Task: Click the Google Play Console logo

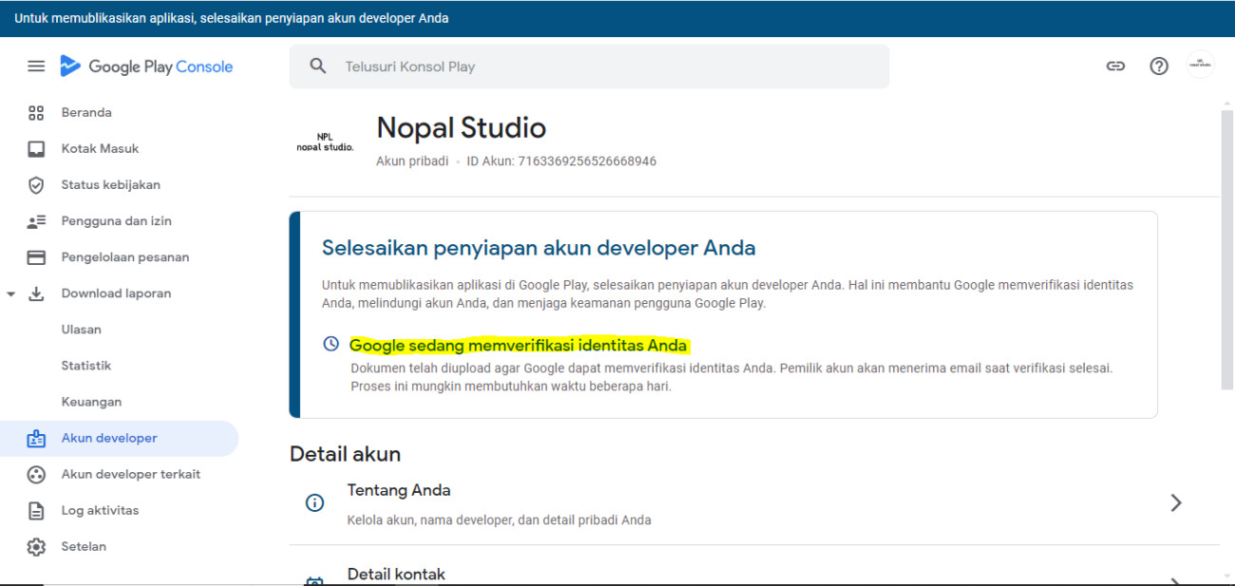Action: pos(146,66)
